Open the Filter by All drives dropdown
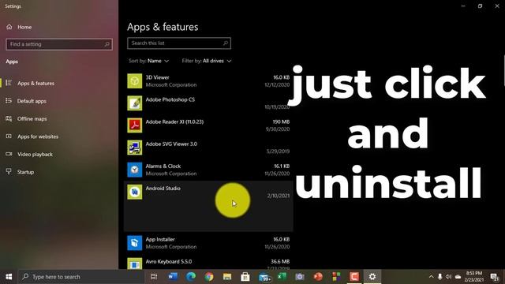The image size is (505, 284). (x=207, y=61)
